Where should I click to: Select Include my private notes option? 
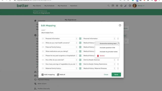(x=107, y=52)
